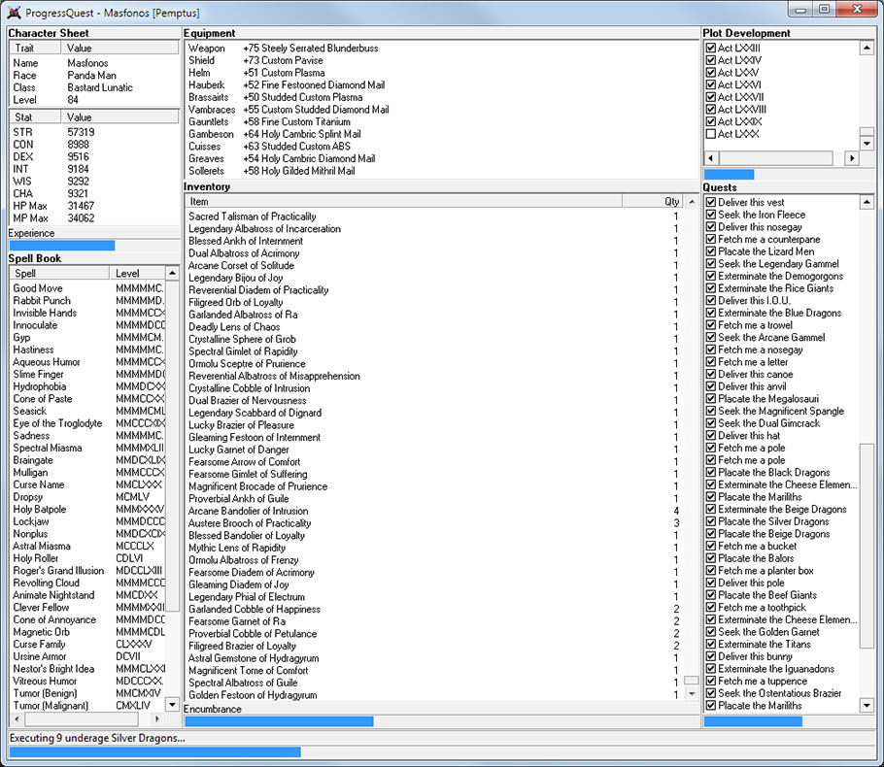Toggle the Seek the Iron Fleece checkbox
This screenshot has width=884, height=767.
point(711,215)
